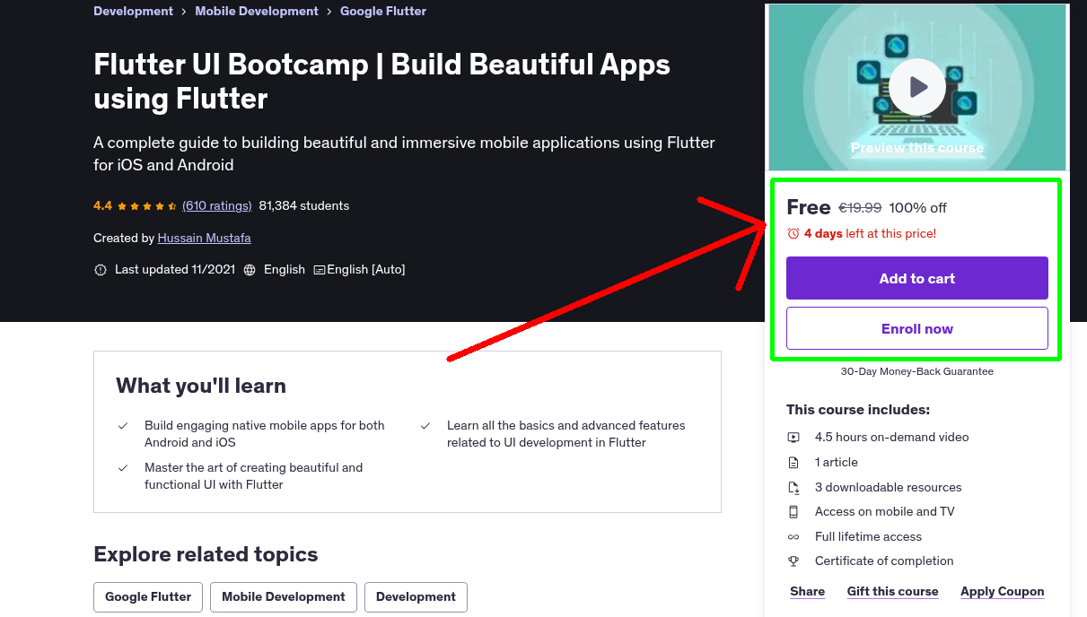
Task: Click Certificate of completion text
Action: click(884, 561)
